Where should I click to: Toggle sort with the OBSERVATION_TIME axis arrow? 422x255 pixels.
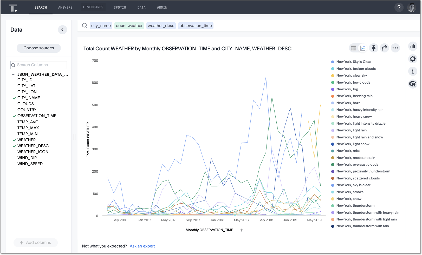(x=242, y=230)
